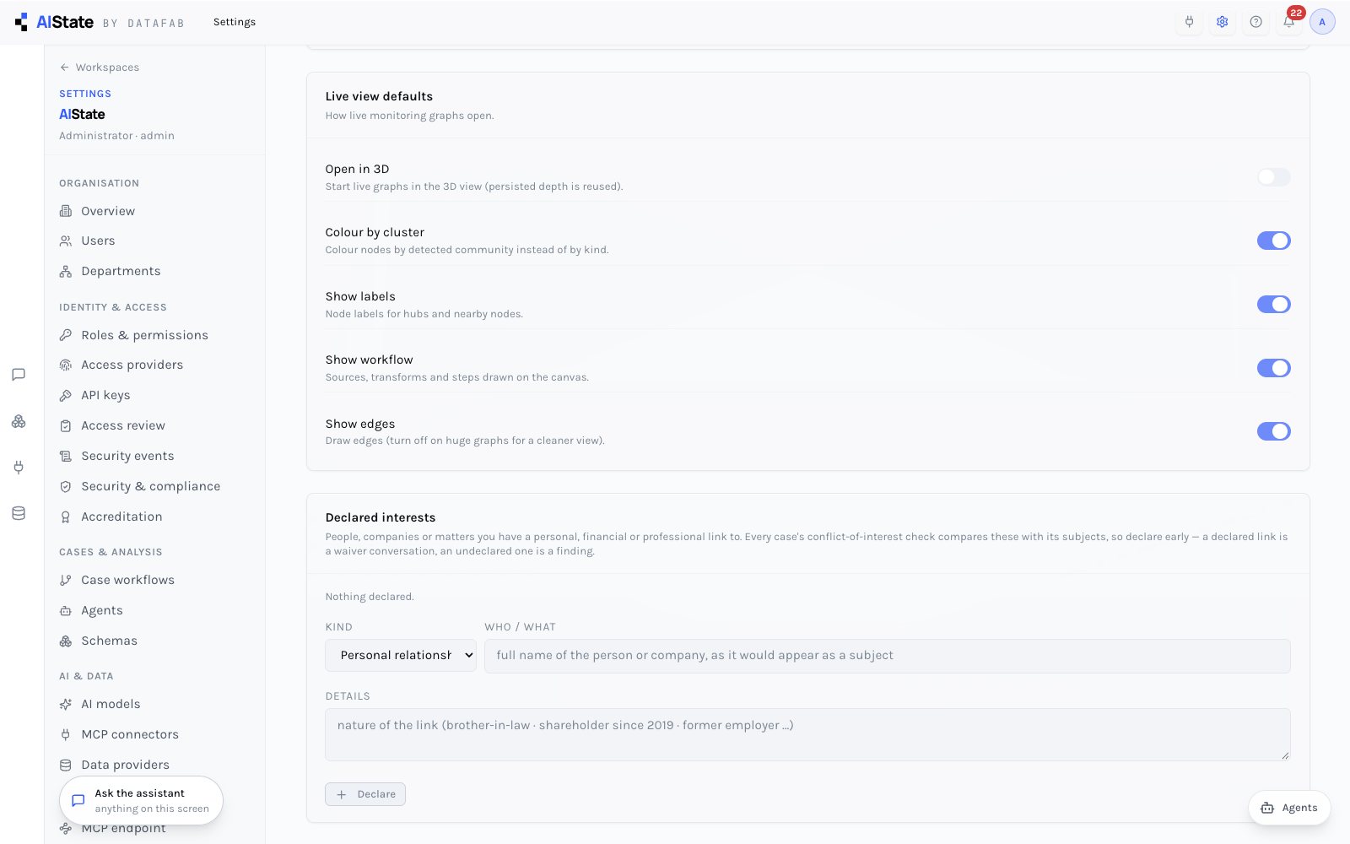1350x844 pixels.
Task: Toggle Show workflow off
Action: (1273, 368)
